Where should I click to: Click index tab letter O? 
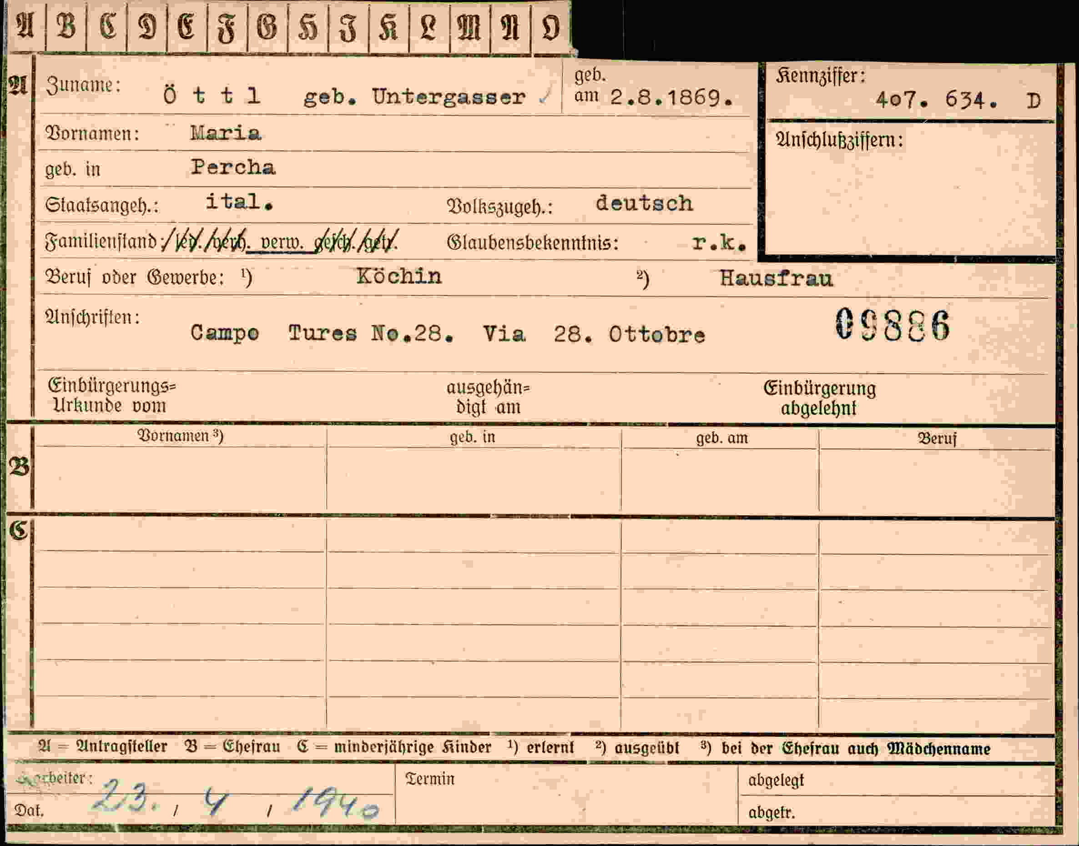click(551, 26)
